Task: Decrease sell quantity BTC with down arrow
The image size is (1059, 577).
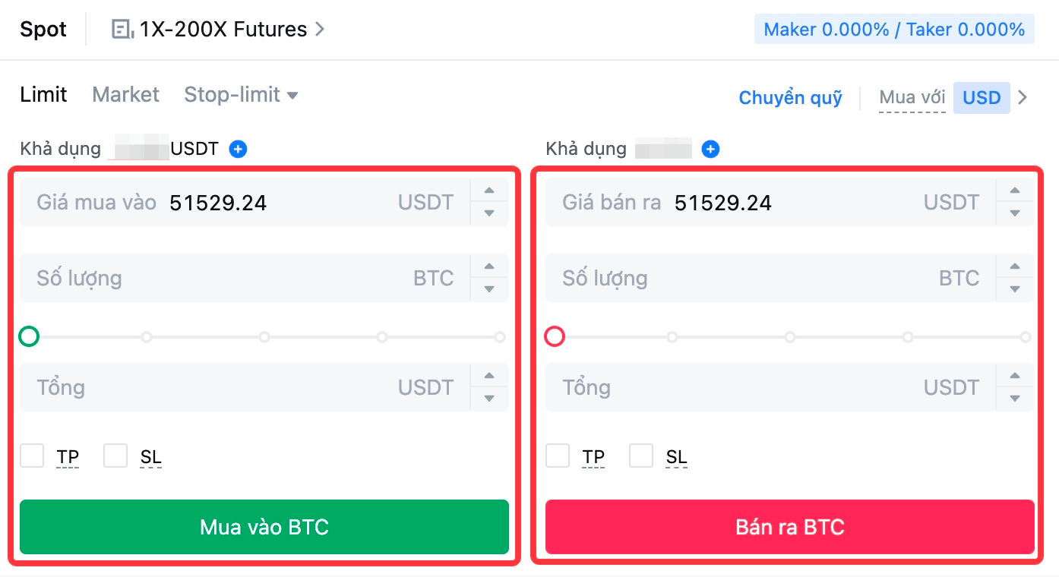Action: pos(1015,289)
